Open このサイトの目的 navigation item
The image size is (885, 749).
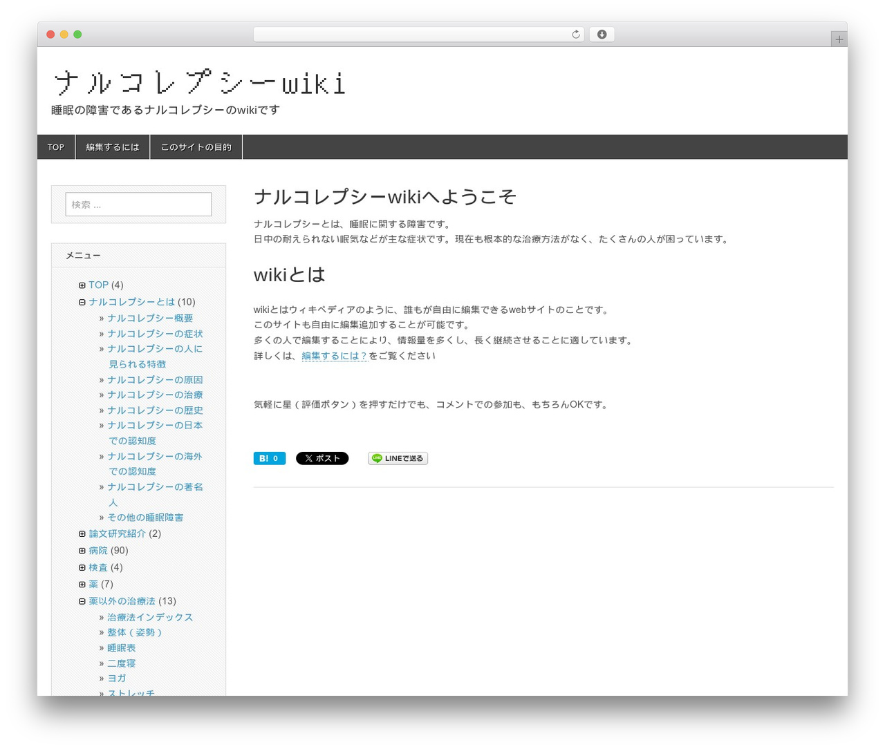[x=196, y=147]
